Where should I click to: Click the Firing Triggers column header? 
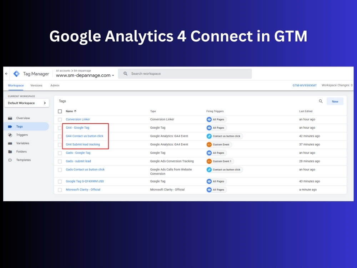coord(215,111)
